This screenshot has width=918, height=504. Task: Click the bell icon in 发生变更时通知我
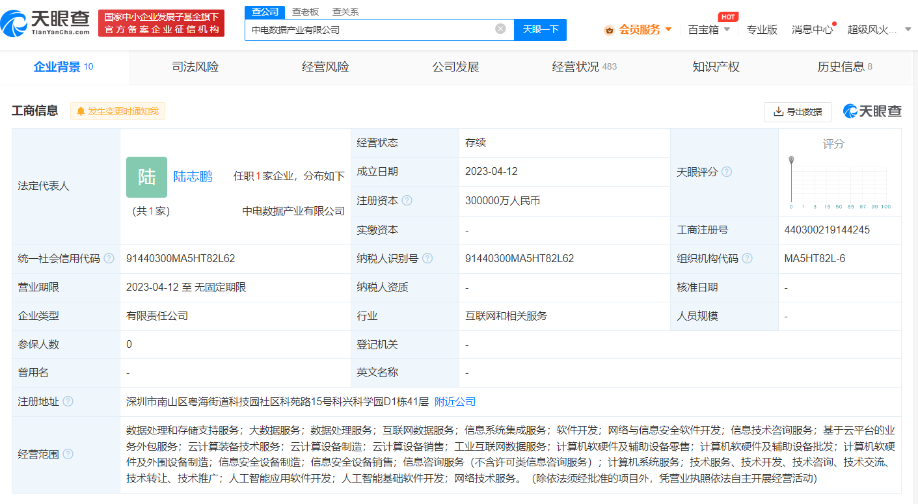click(81, 111)
